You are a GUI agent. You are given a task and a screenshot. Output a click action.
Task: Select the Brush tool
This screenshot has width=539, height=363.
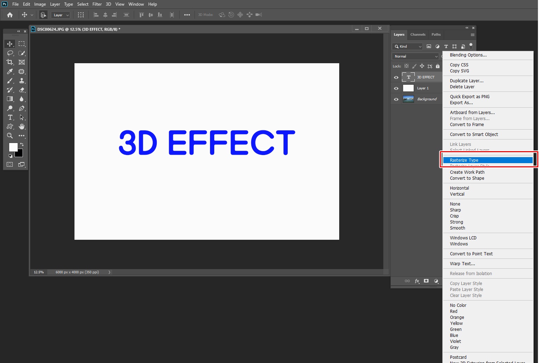tap(10, 81)
